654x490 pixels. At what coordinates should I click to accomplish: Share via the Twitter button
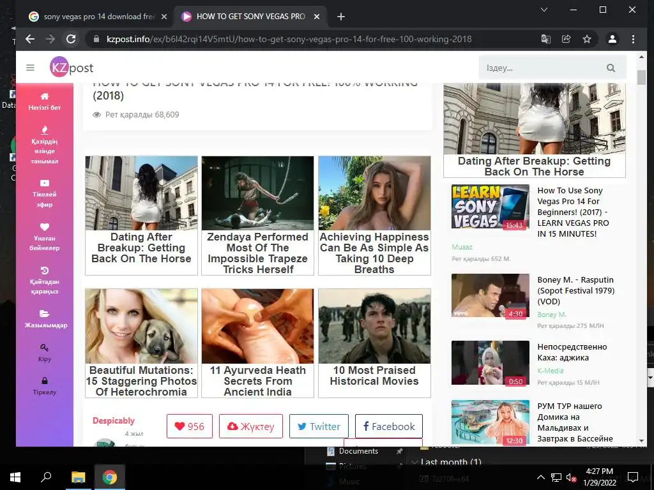[x=319, y=426]
